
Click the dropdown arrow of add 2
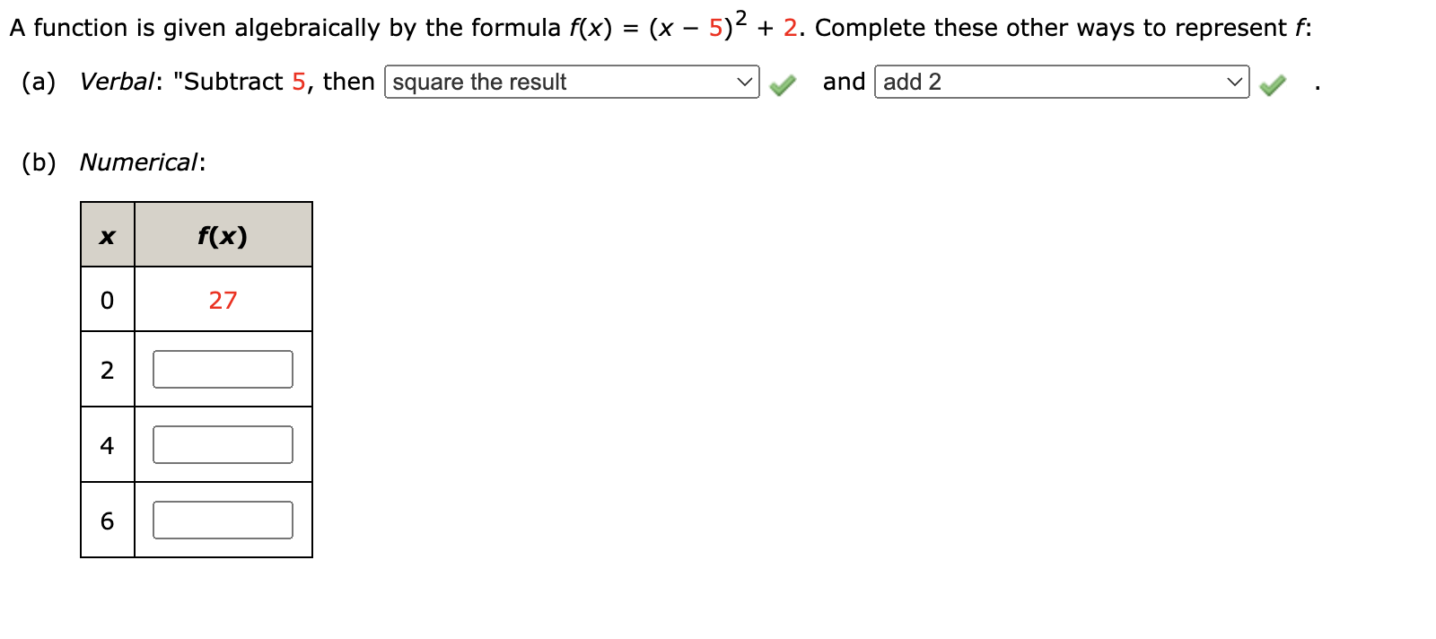click(1235, 83)
